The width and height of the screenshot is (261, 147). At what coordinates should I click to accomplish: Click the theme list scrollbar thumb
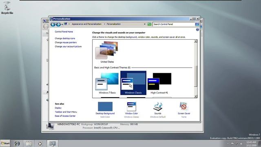(196, 76)
